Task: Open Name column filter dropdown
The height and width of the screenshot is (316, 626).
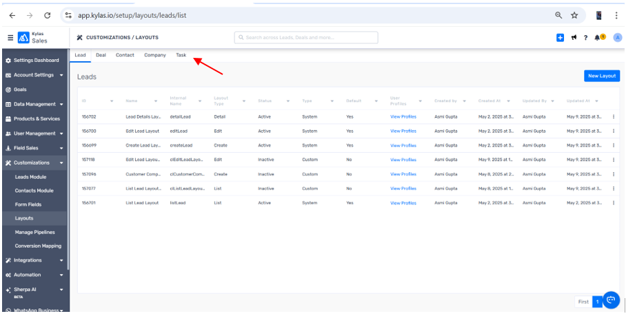Action: tap(156, 101)
